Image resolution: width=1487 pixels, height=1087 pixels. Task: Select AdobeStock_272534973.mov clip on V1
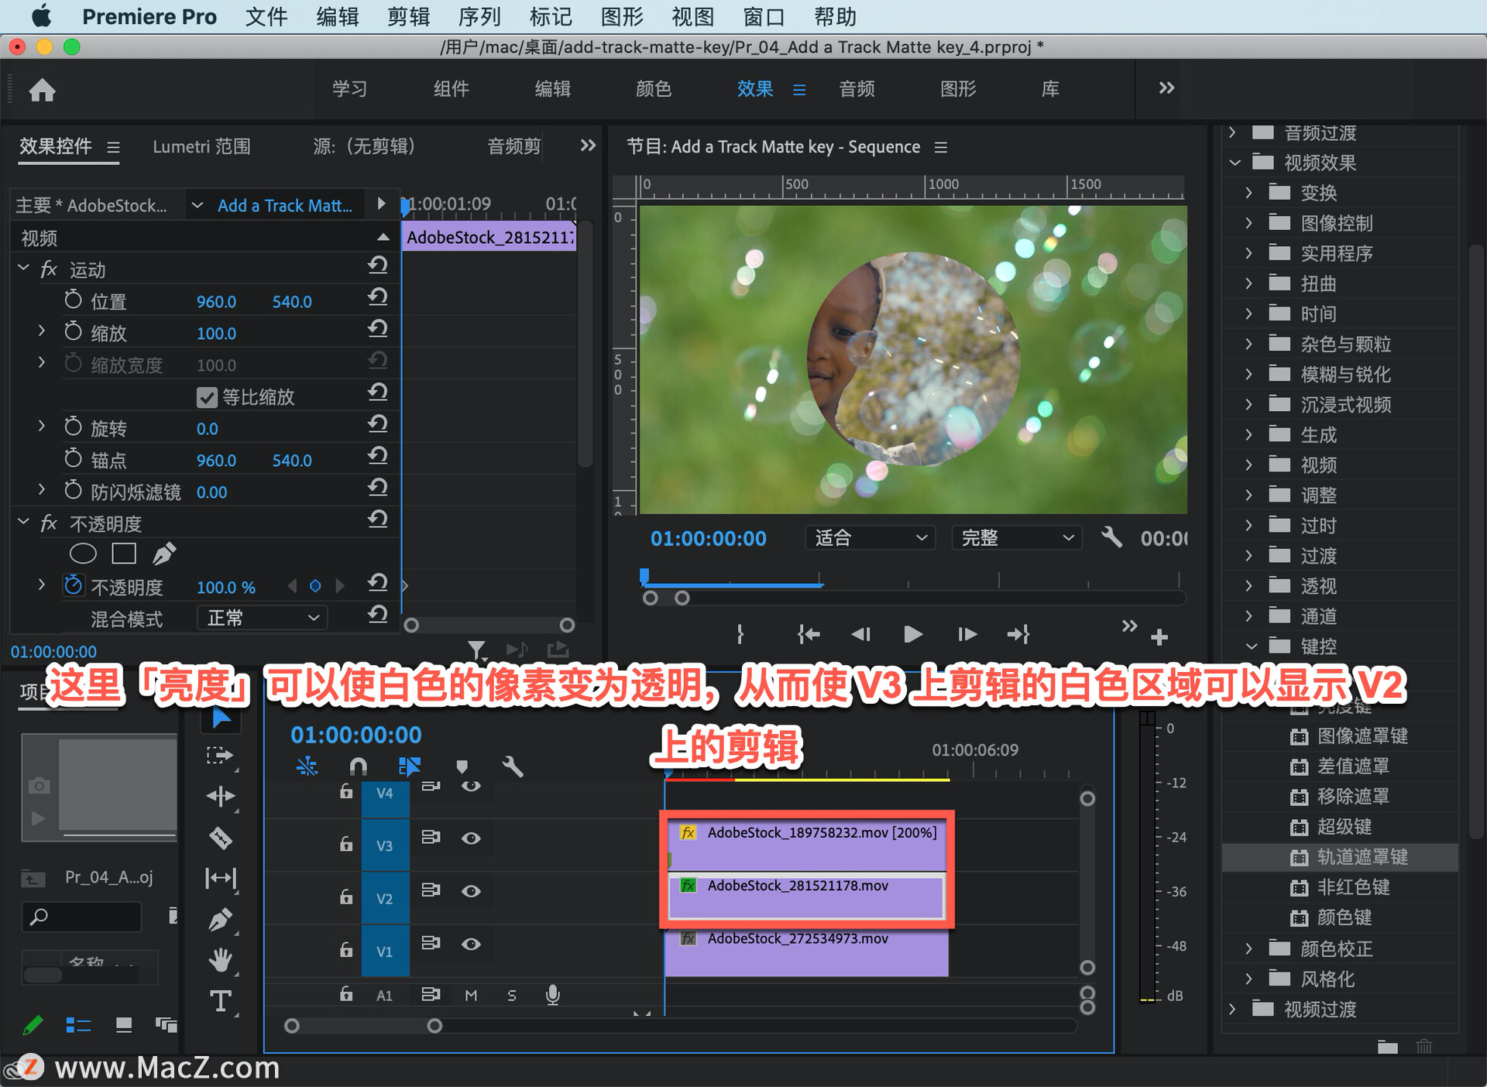(806, 951)
